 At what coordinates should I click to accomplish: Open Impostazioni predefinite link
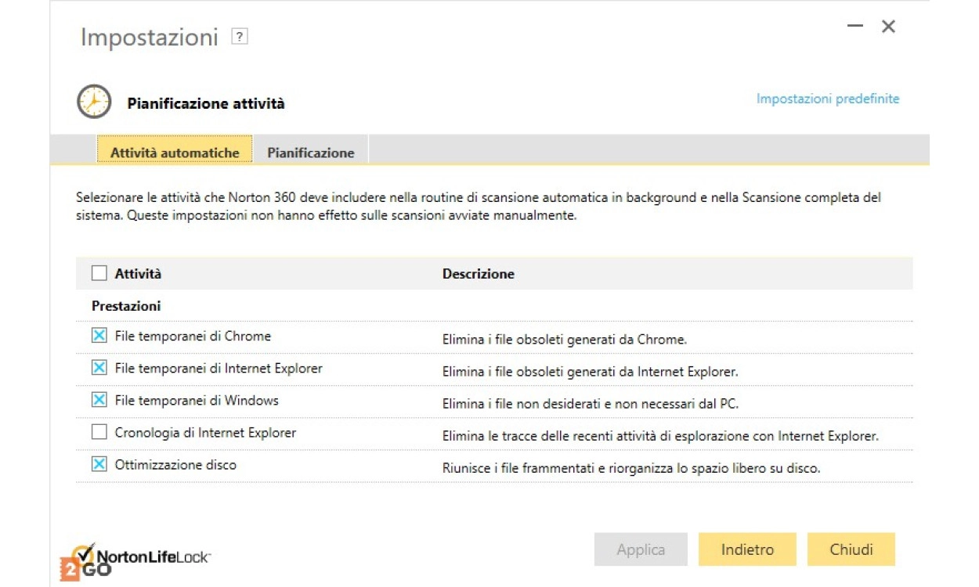828,99
